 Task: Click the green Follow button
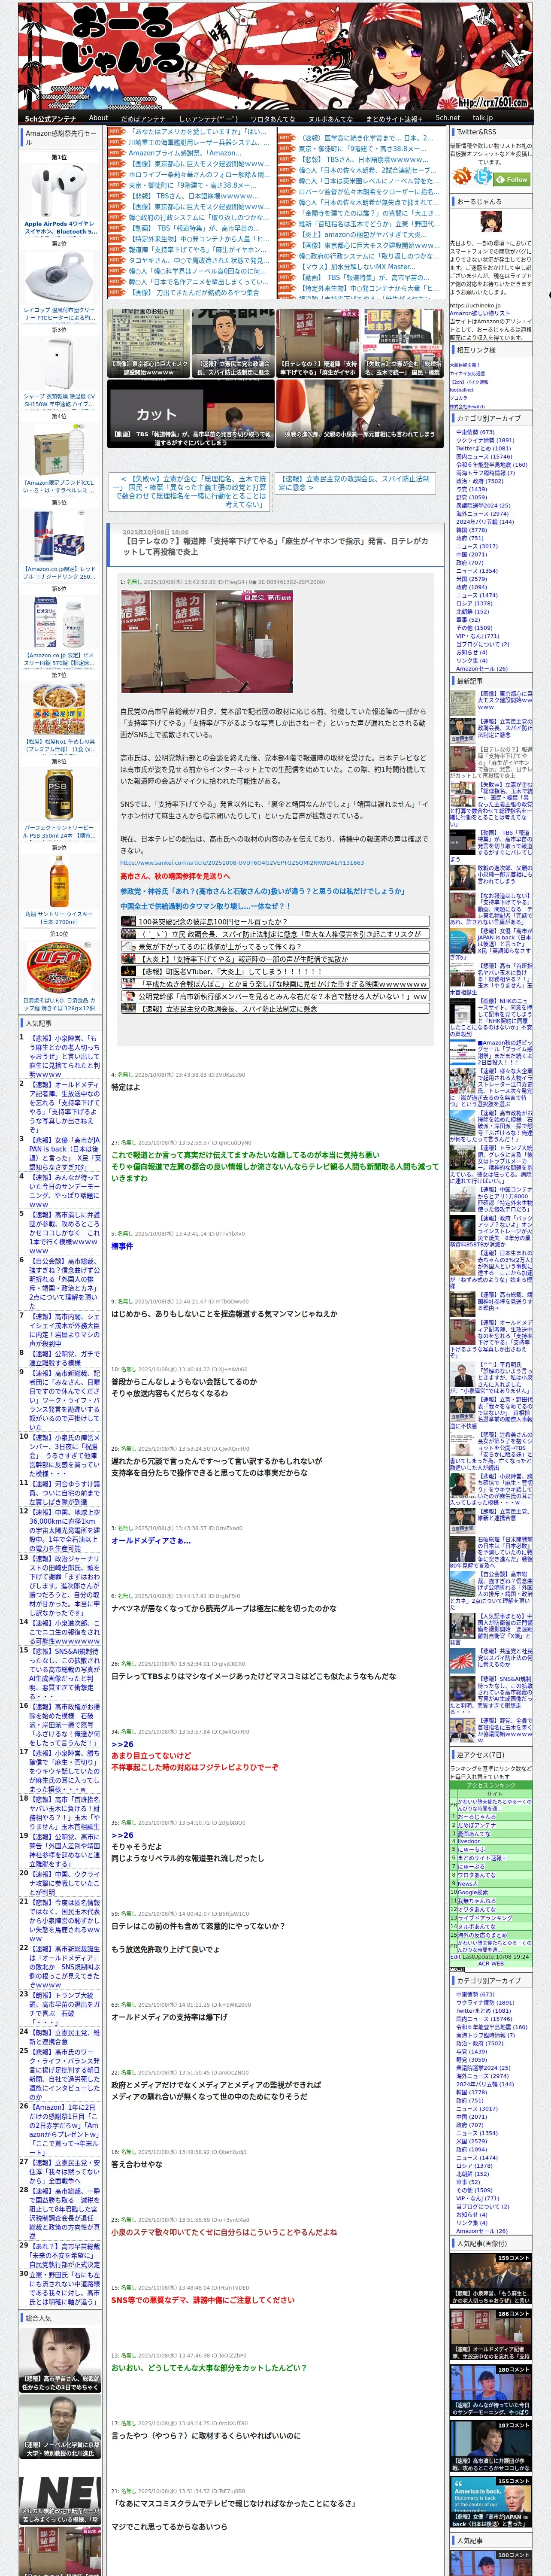coord(512,179)
